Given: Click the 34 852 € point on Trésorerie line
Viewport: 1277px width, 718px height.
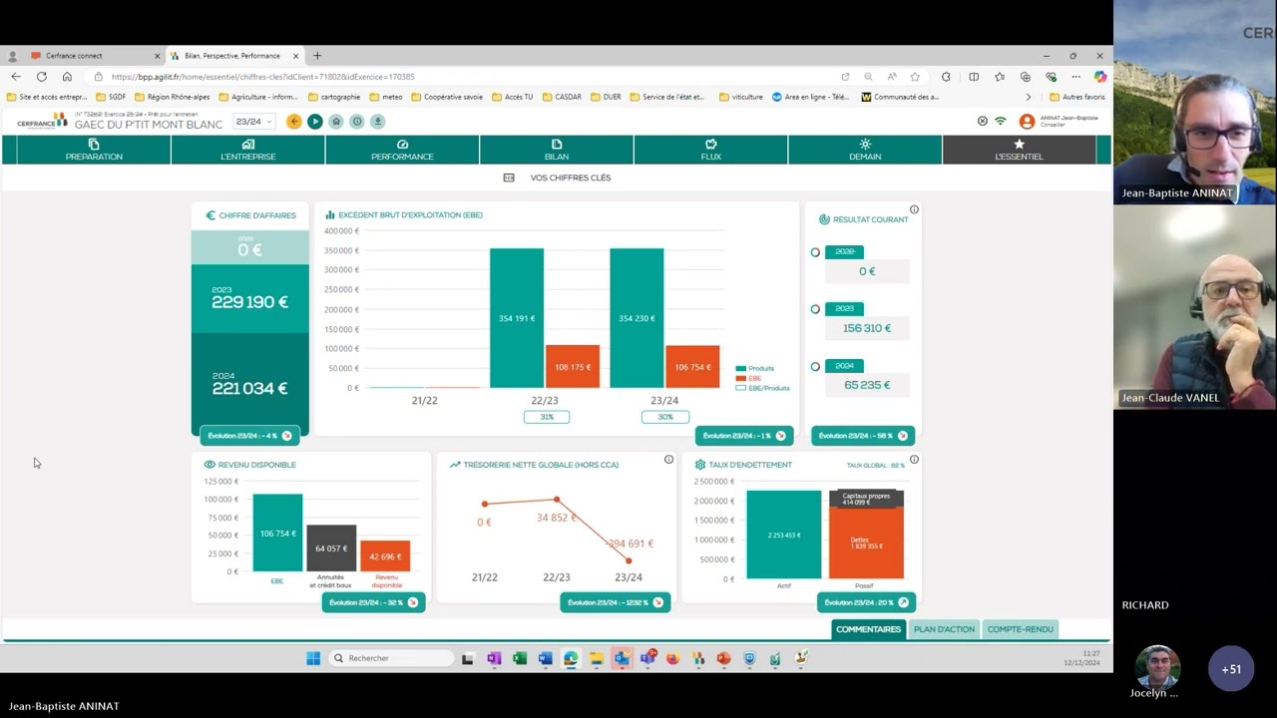Looking at the screenshot, I should click(x=557, y=500).
